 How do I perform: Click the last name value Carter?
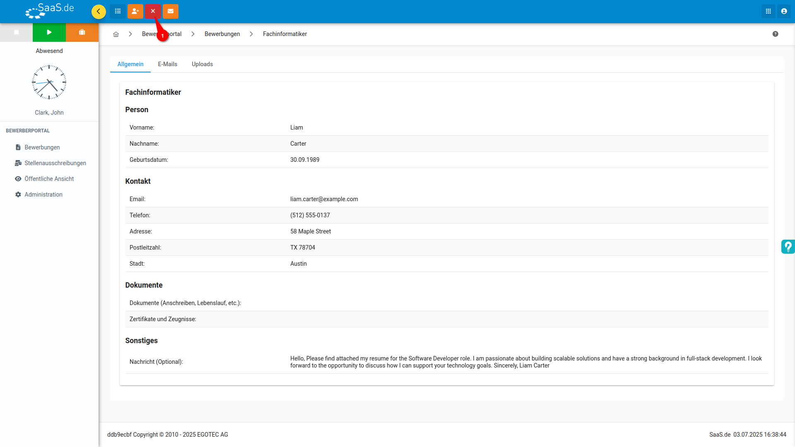298,144
